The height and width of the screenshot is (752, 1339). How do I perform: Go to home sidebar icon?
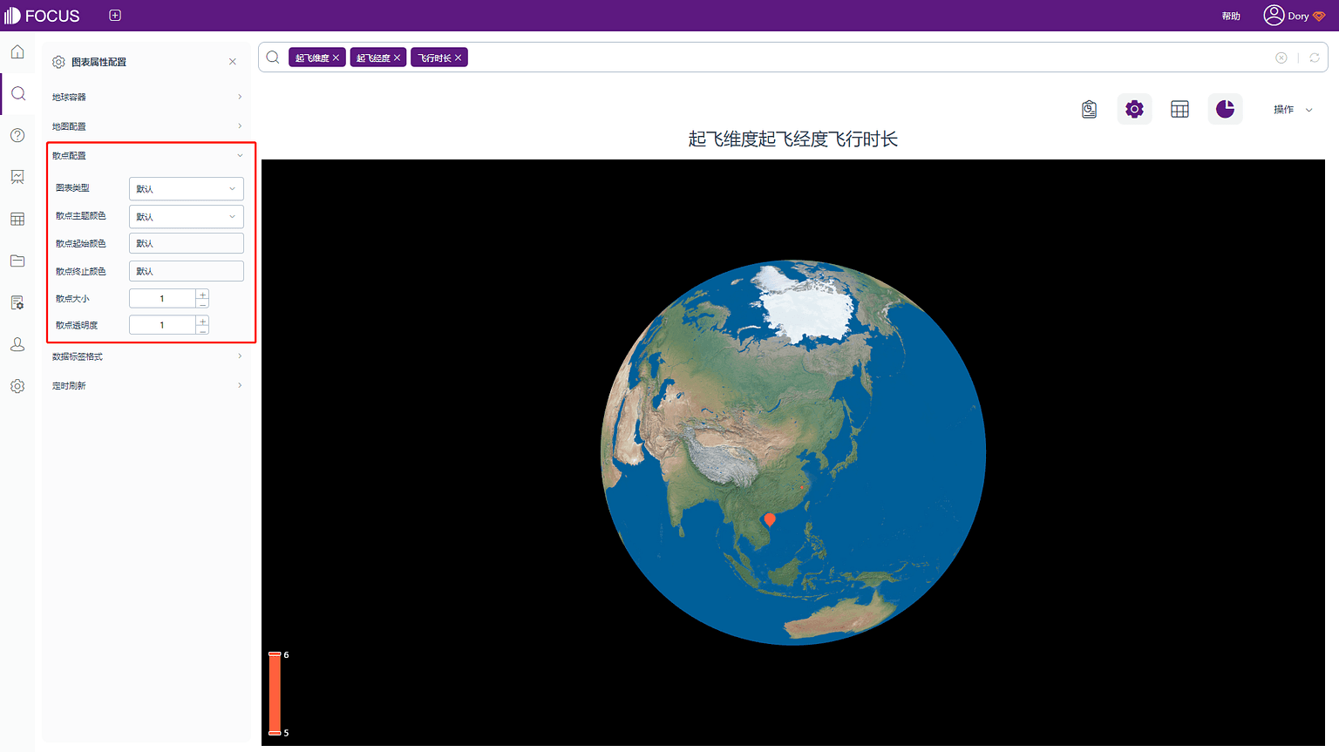pos(17,52)
